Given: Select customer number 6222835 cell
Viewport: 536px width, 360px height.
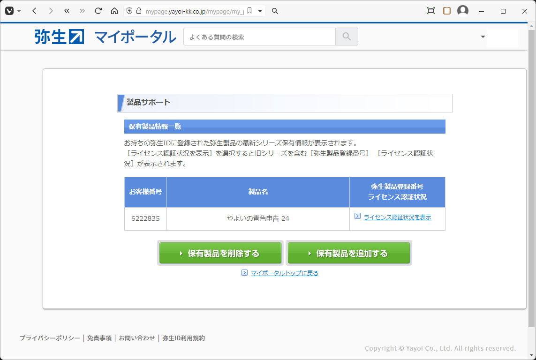Looking at the screenshot, I should click(x=146, y=218).
